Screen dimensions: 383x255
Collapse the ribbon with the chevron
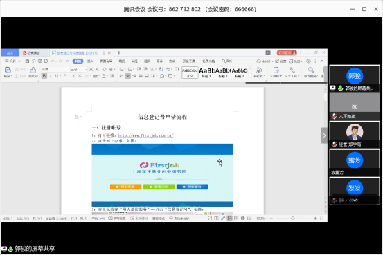321,61
